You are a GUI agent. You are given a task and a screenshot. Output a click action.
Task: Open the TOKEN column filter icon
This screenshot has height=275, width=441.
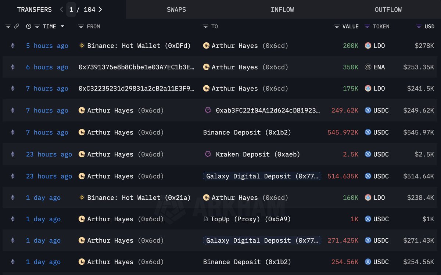[x=367, y=26]
